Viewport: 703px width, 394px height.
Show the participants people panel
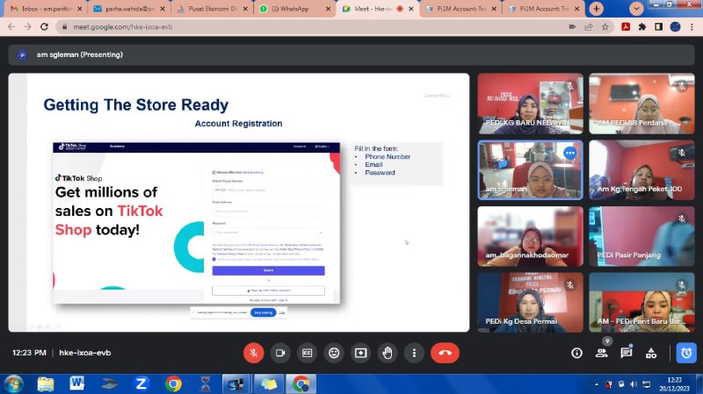click(601, 354)
